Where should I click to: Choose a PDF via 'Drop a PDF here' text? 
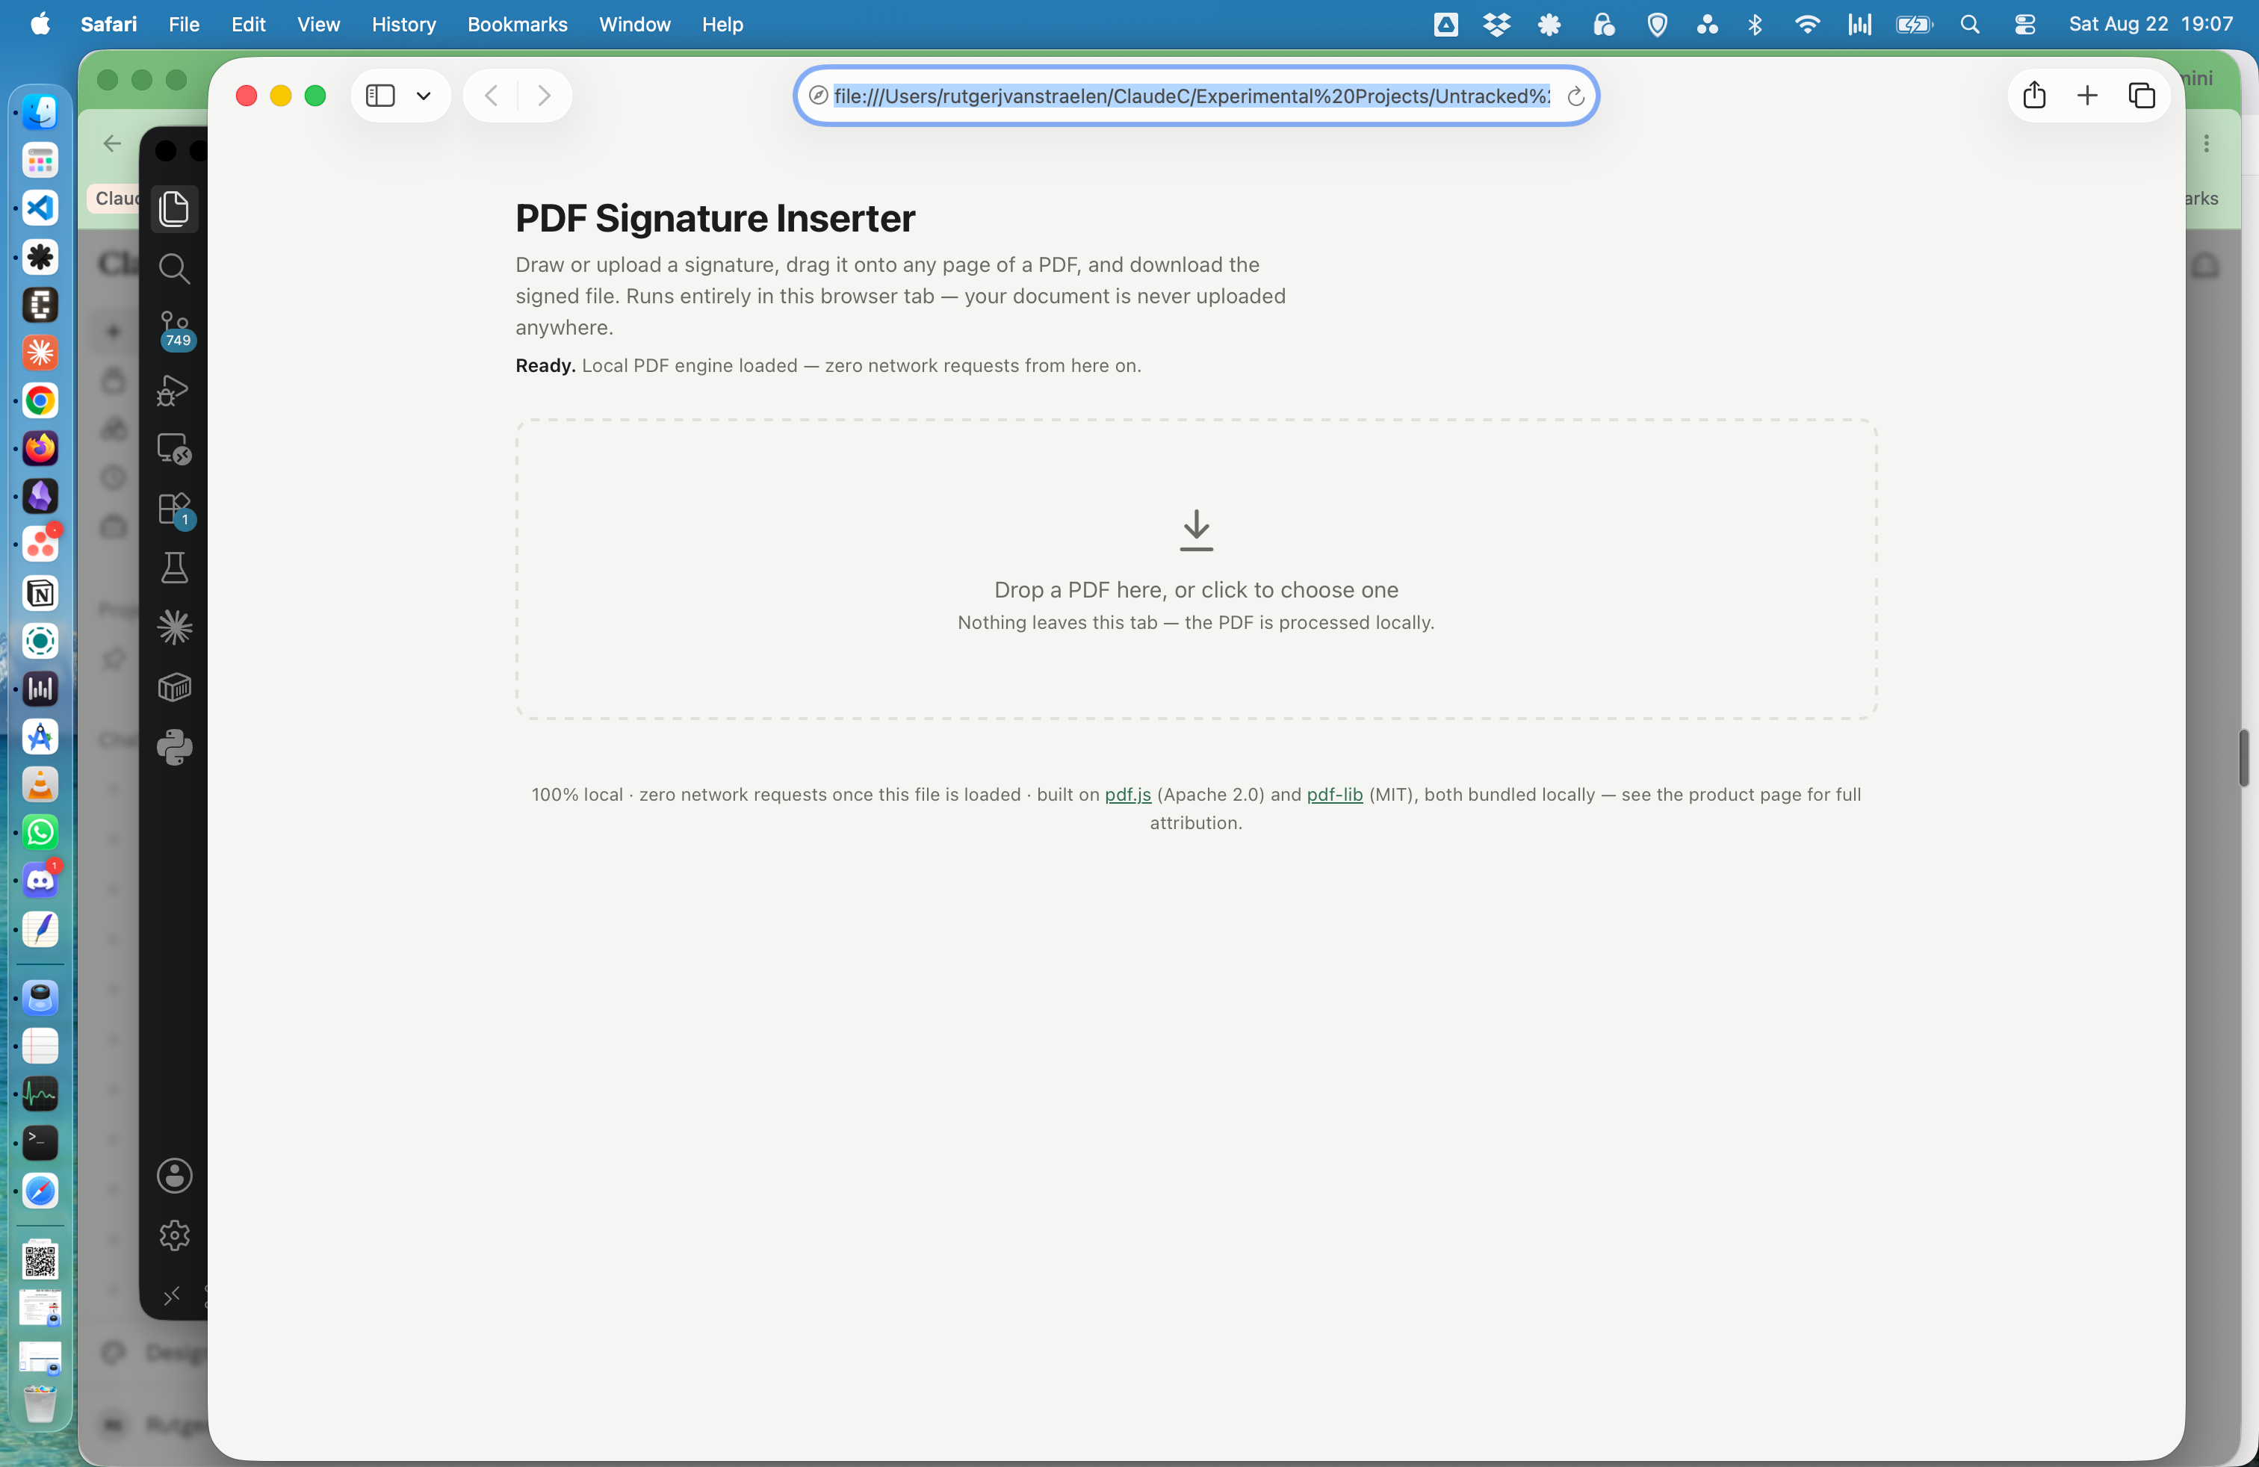[1196, 589]
